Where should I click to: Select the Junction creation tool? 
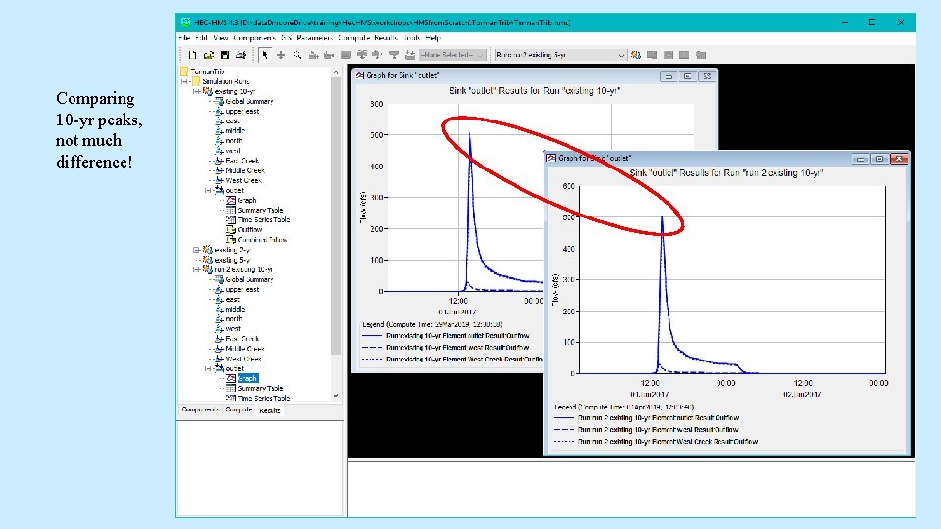click(x=362, y=55)
